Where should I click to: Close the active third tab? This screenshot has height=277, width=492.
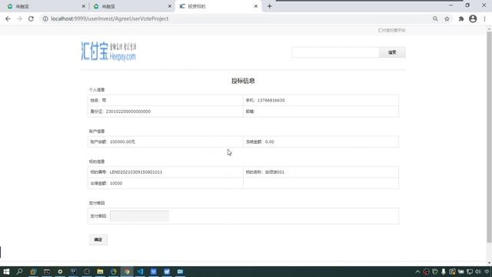(256, 6)
